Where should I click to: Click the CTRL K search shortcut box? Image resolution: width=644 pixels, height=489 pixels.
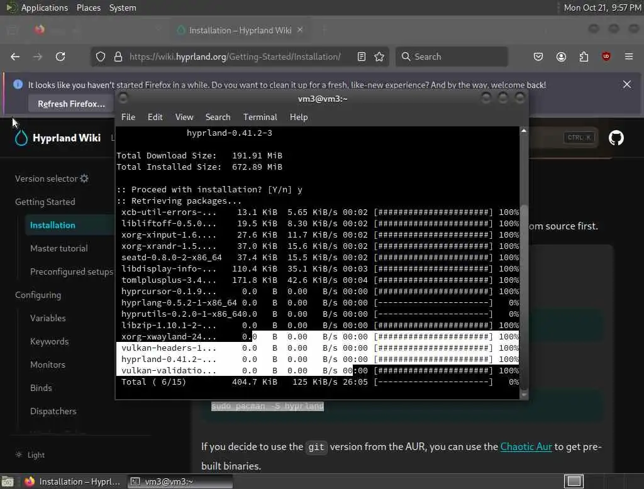(579, 138)
